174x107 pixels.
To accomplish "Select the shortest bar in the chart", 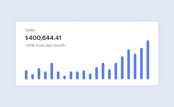I will (x=65, y=78).
